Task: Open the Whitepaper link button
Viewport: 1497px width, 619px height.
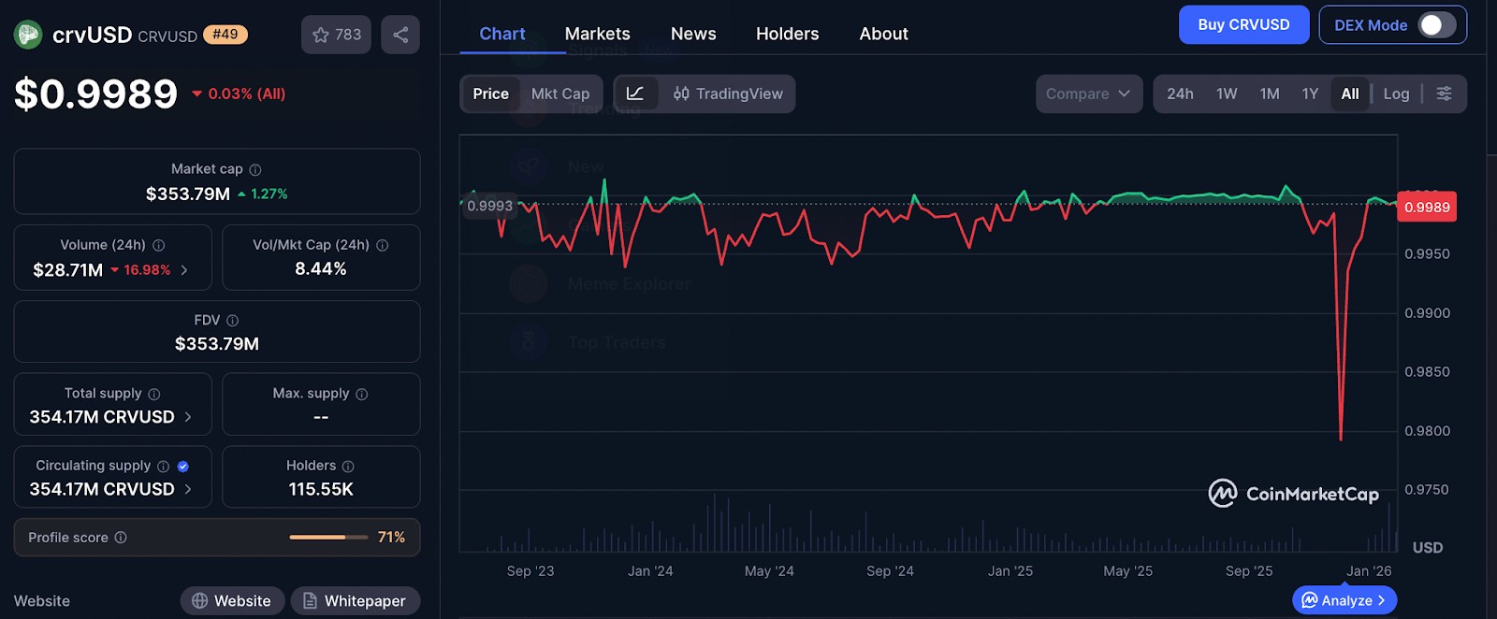Action: 356,601
